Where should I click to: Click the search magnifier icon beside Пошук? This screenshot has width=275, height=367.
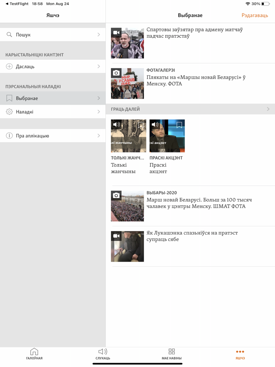9,35
